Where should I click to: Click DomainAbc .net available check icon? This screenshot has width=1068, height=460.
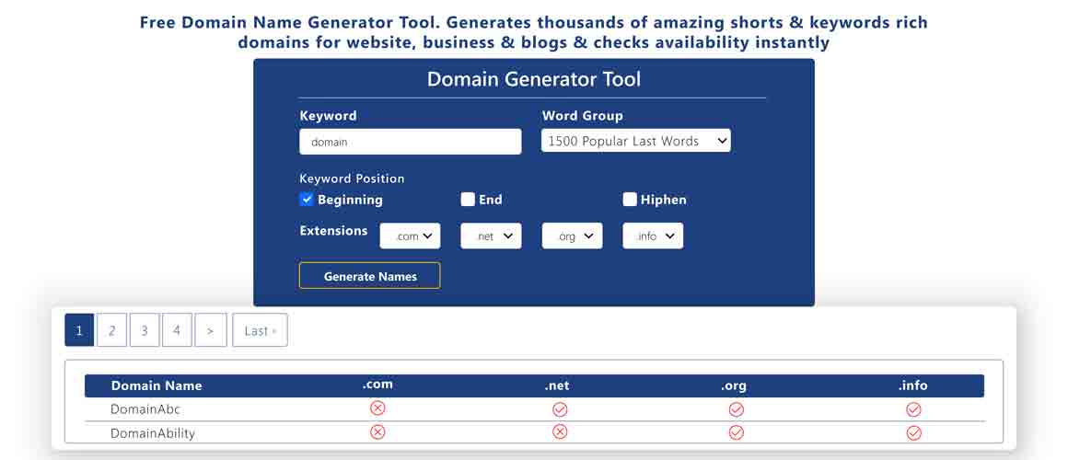pos(560,409)
